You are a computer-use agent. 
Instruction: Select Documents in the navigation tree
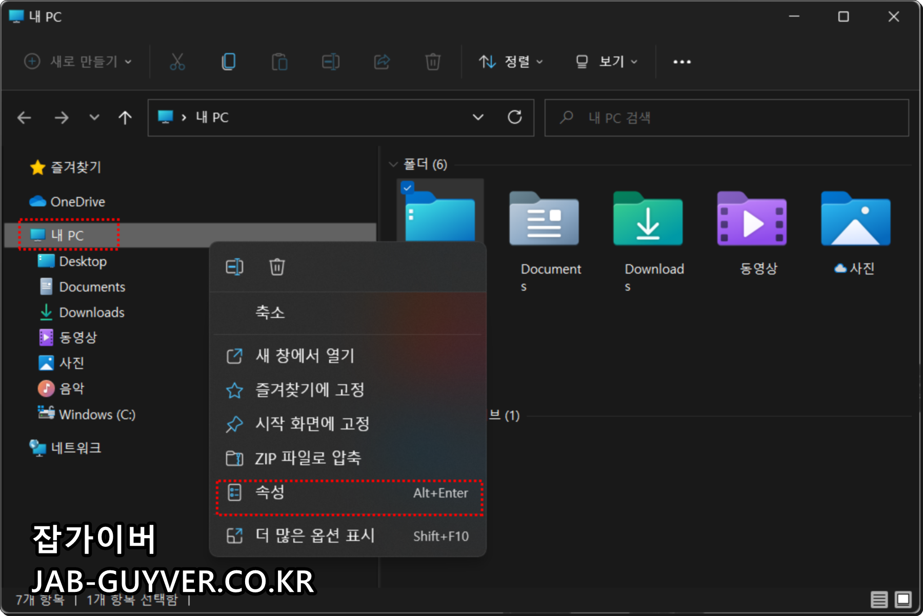83,286
